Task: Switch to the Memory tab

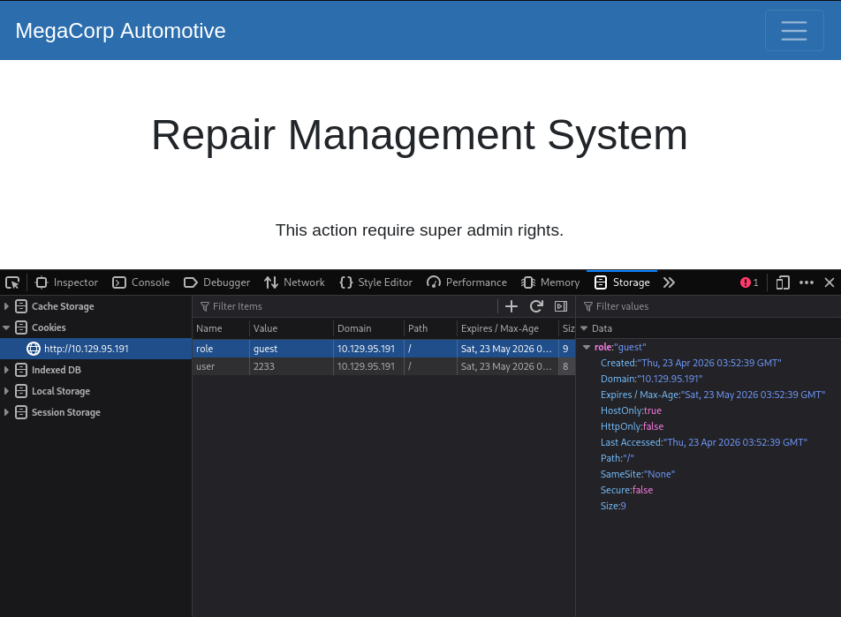Action: pyautogui.click(x=550, y=282)
